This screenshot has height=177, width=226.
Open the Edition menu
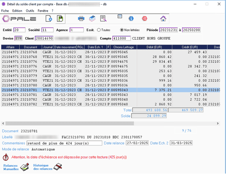point(17,11)
